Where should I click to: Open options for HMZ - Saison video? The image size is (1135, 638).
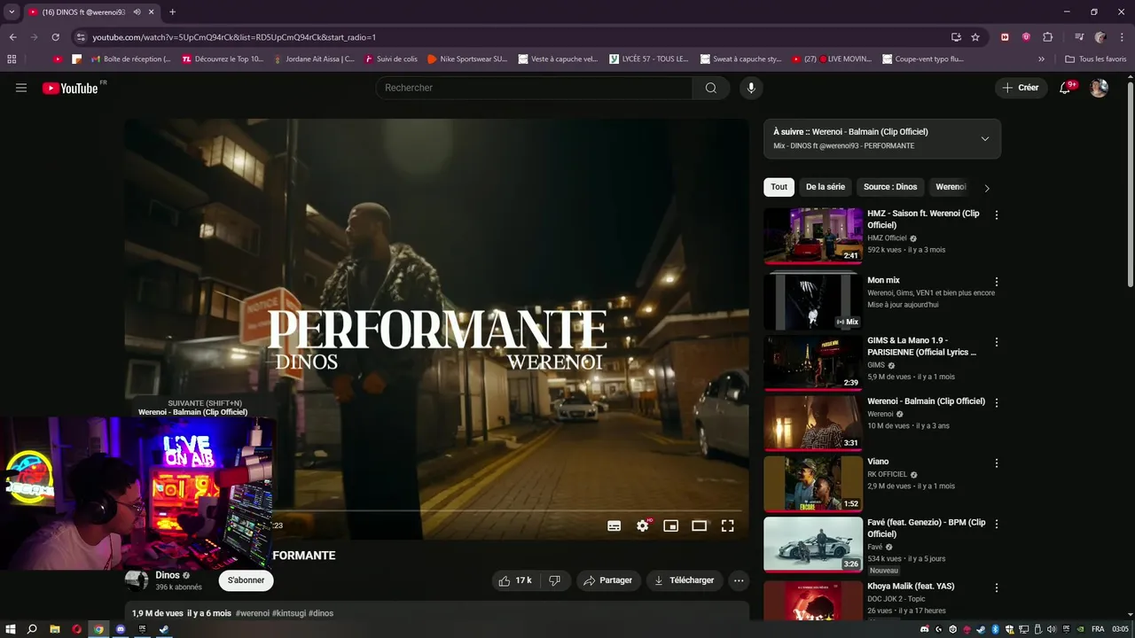[x=997, y=214]
